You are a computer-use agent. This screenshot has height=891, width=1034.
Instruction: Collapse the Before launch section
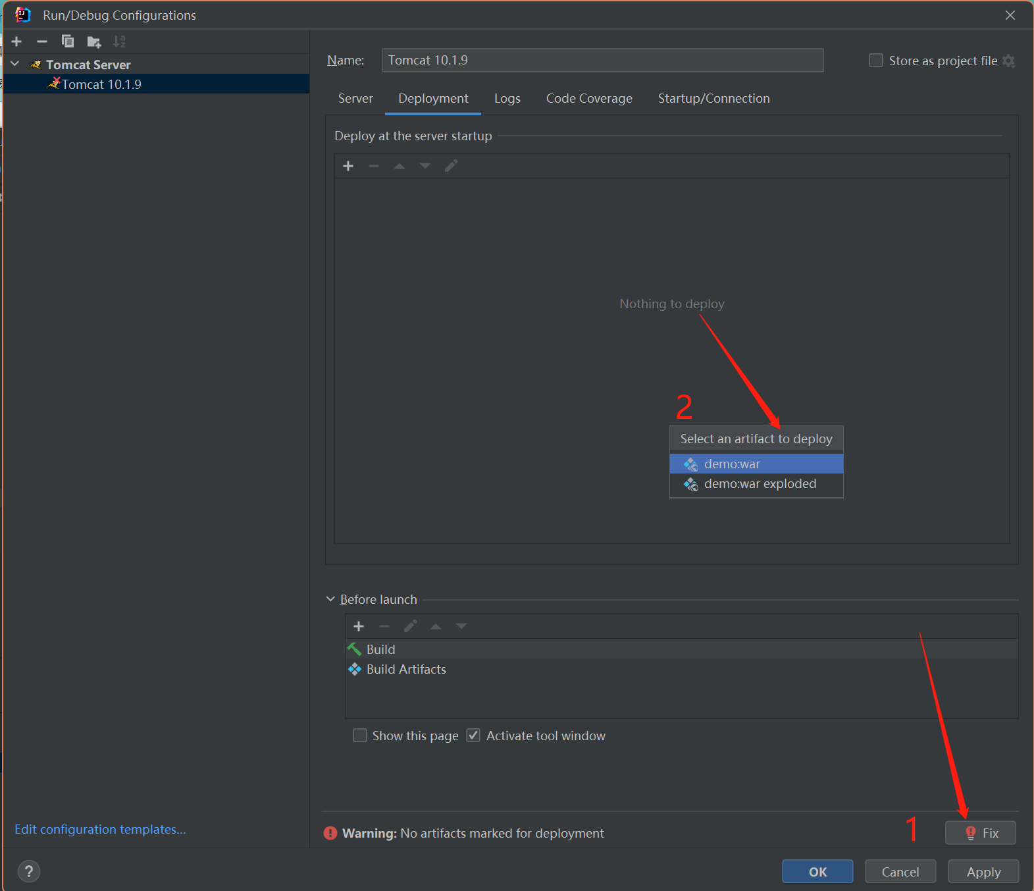(x=330, y=599)
